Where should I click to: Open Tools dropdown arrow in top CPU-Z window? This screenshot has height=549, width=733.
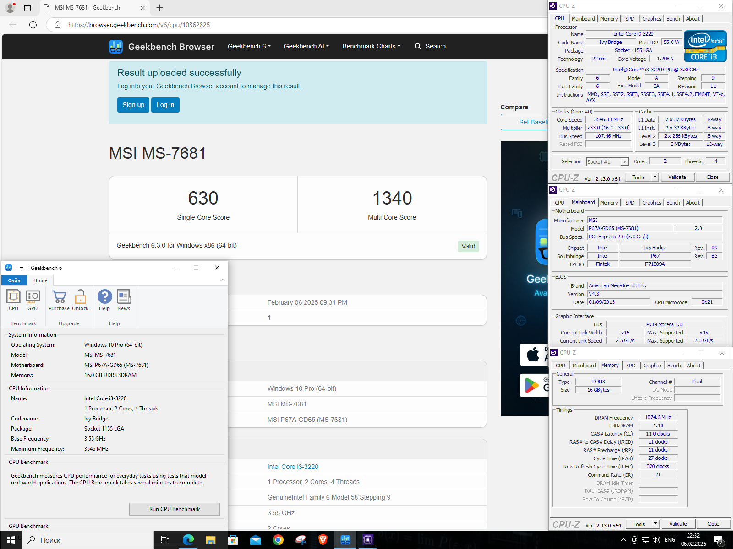[x=655, y=177]
